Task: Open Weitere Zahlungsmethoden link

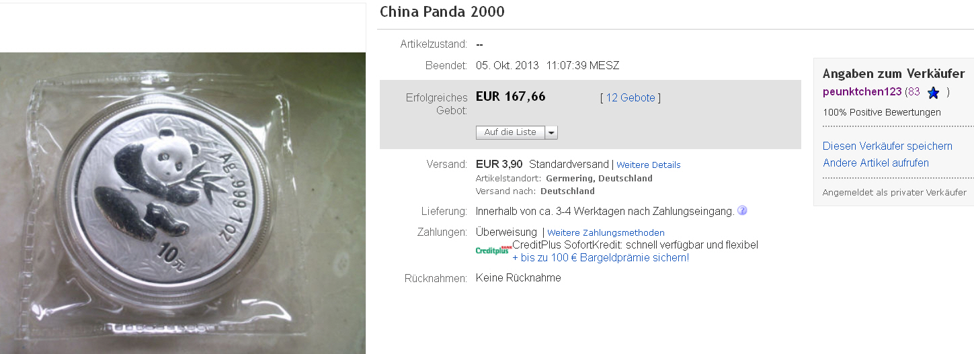Action: click(x=606, y=232)
